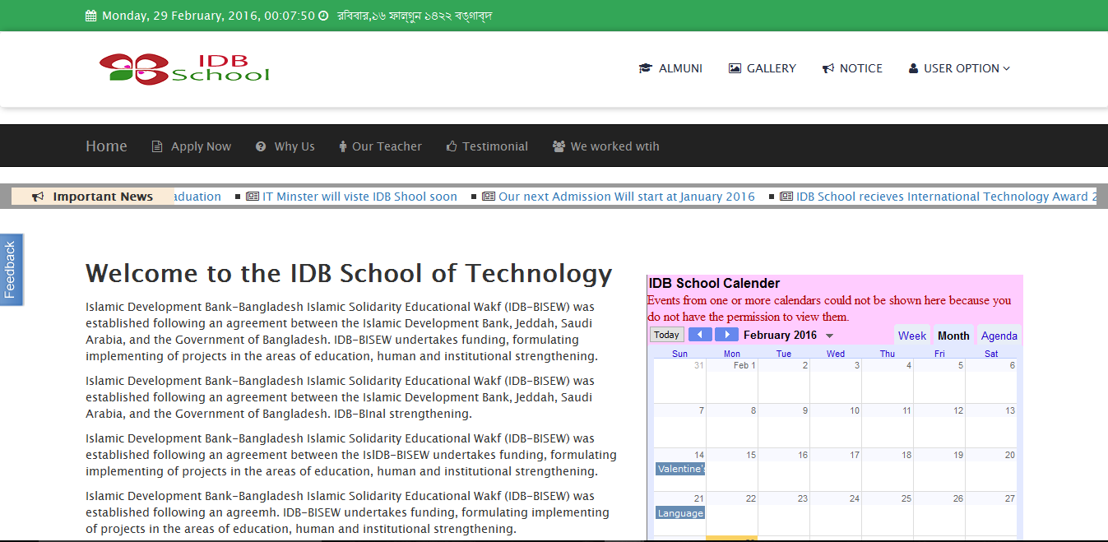Click the Important News label
Viewport: 1108px width, 542px height.
point(103,197)
